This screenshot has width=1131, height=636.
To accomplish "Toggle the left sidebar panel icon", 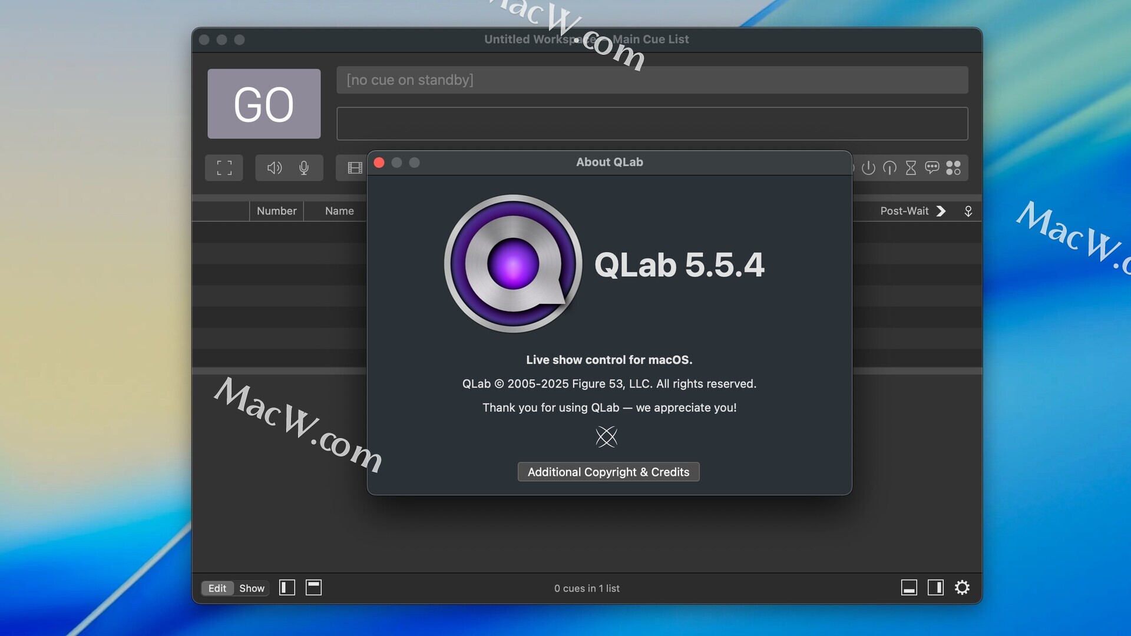I will (x=287, y=587).
